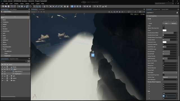Click the axis gizmo in viewport corner
This screenshot has width=180, height=101.
click(x=35, y=97)
